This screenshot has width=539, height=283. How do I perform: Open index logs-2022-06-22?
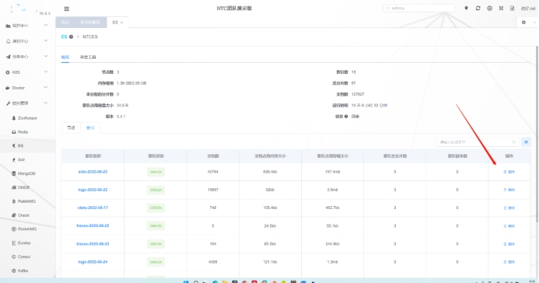click(x=93, y=190)
